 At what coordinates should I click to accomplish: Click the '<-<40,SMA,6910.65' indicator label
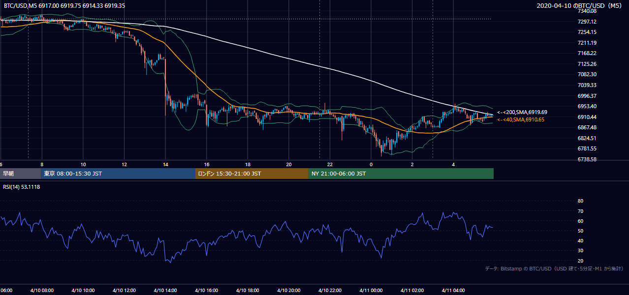521,119
